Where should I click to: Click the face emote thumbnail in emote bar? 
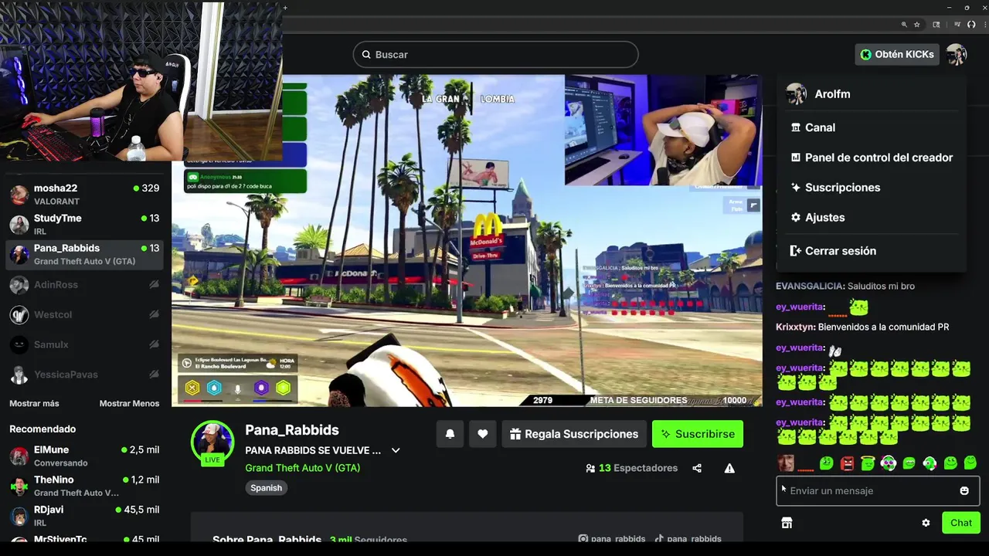click(786, 463)
